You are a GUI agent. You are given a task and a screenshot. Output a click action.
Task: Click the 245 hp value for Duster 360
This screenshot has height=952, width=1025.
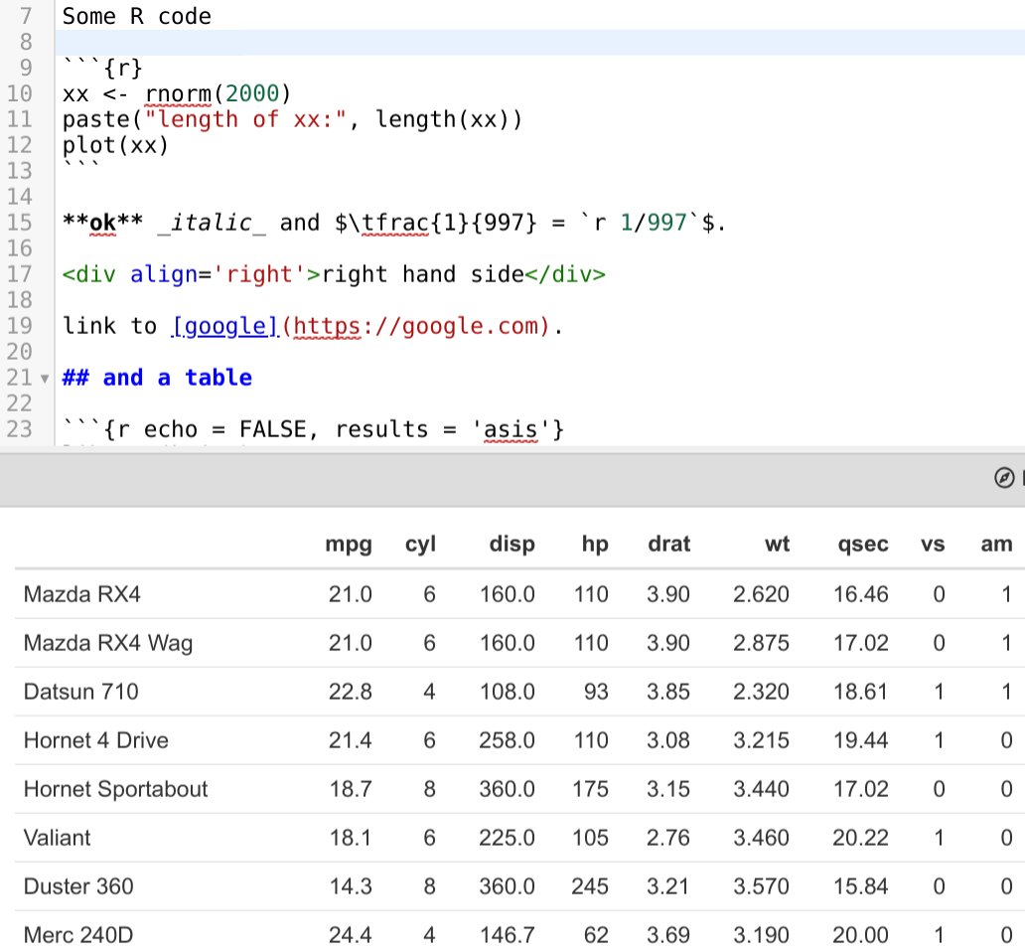pos(590,886)
